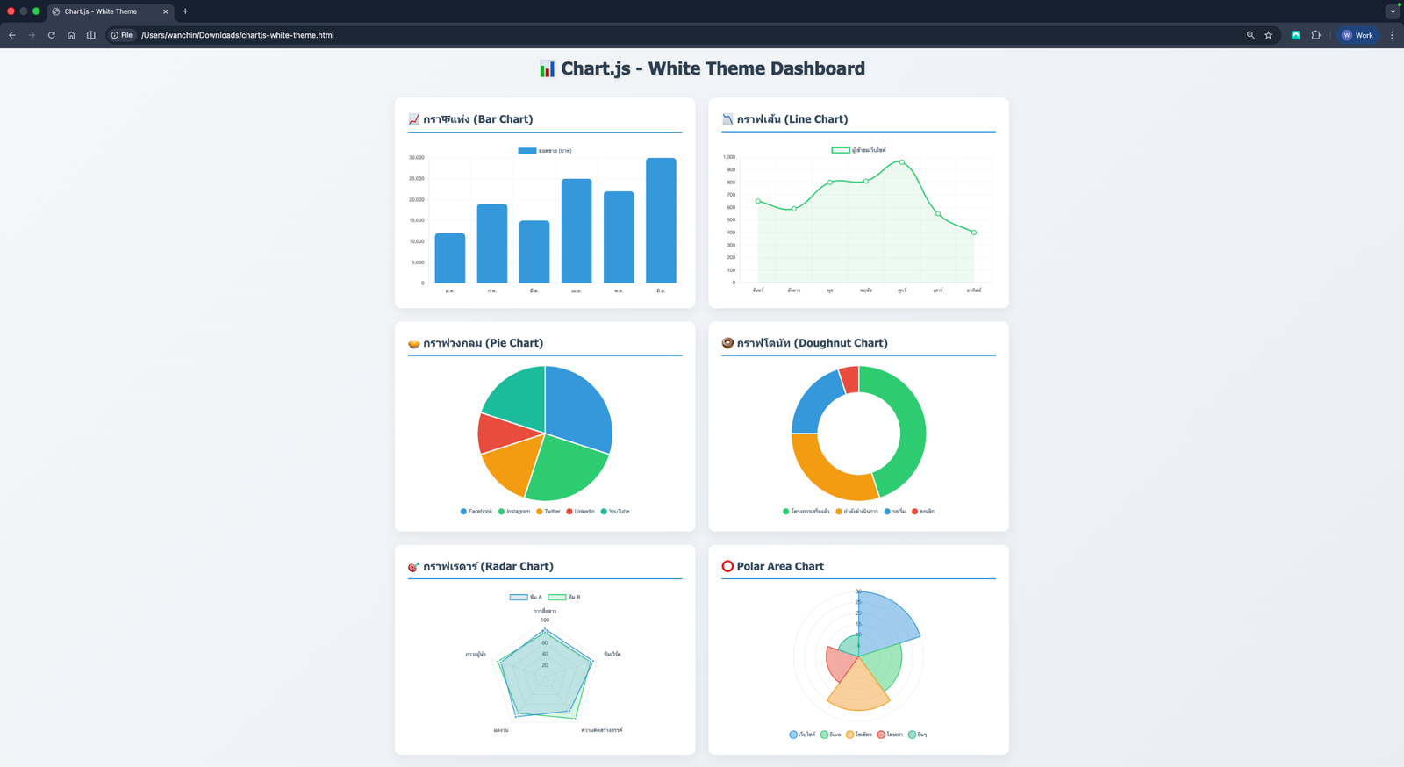Click the small red doughnut segment
The width and height of the screenshot is (1404, 767).
[x=850, y=378]
